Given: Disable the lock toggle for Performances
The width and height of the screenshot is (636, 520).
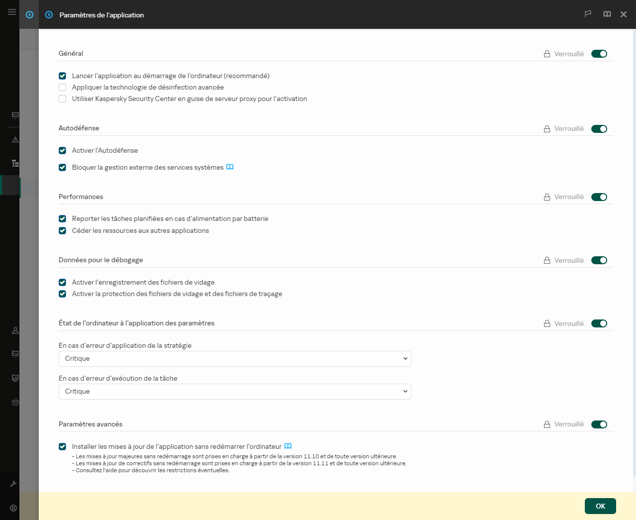Looking at the screenshot, I should pos(599,197).
